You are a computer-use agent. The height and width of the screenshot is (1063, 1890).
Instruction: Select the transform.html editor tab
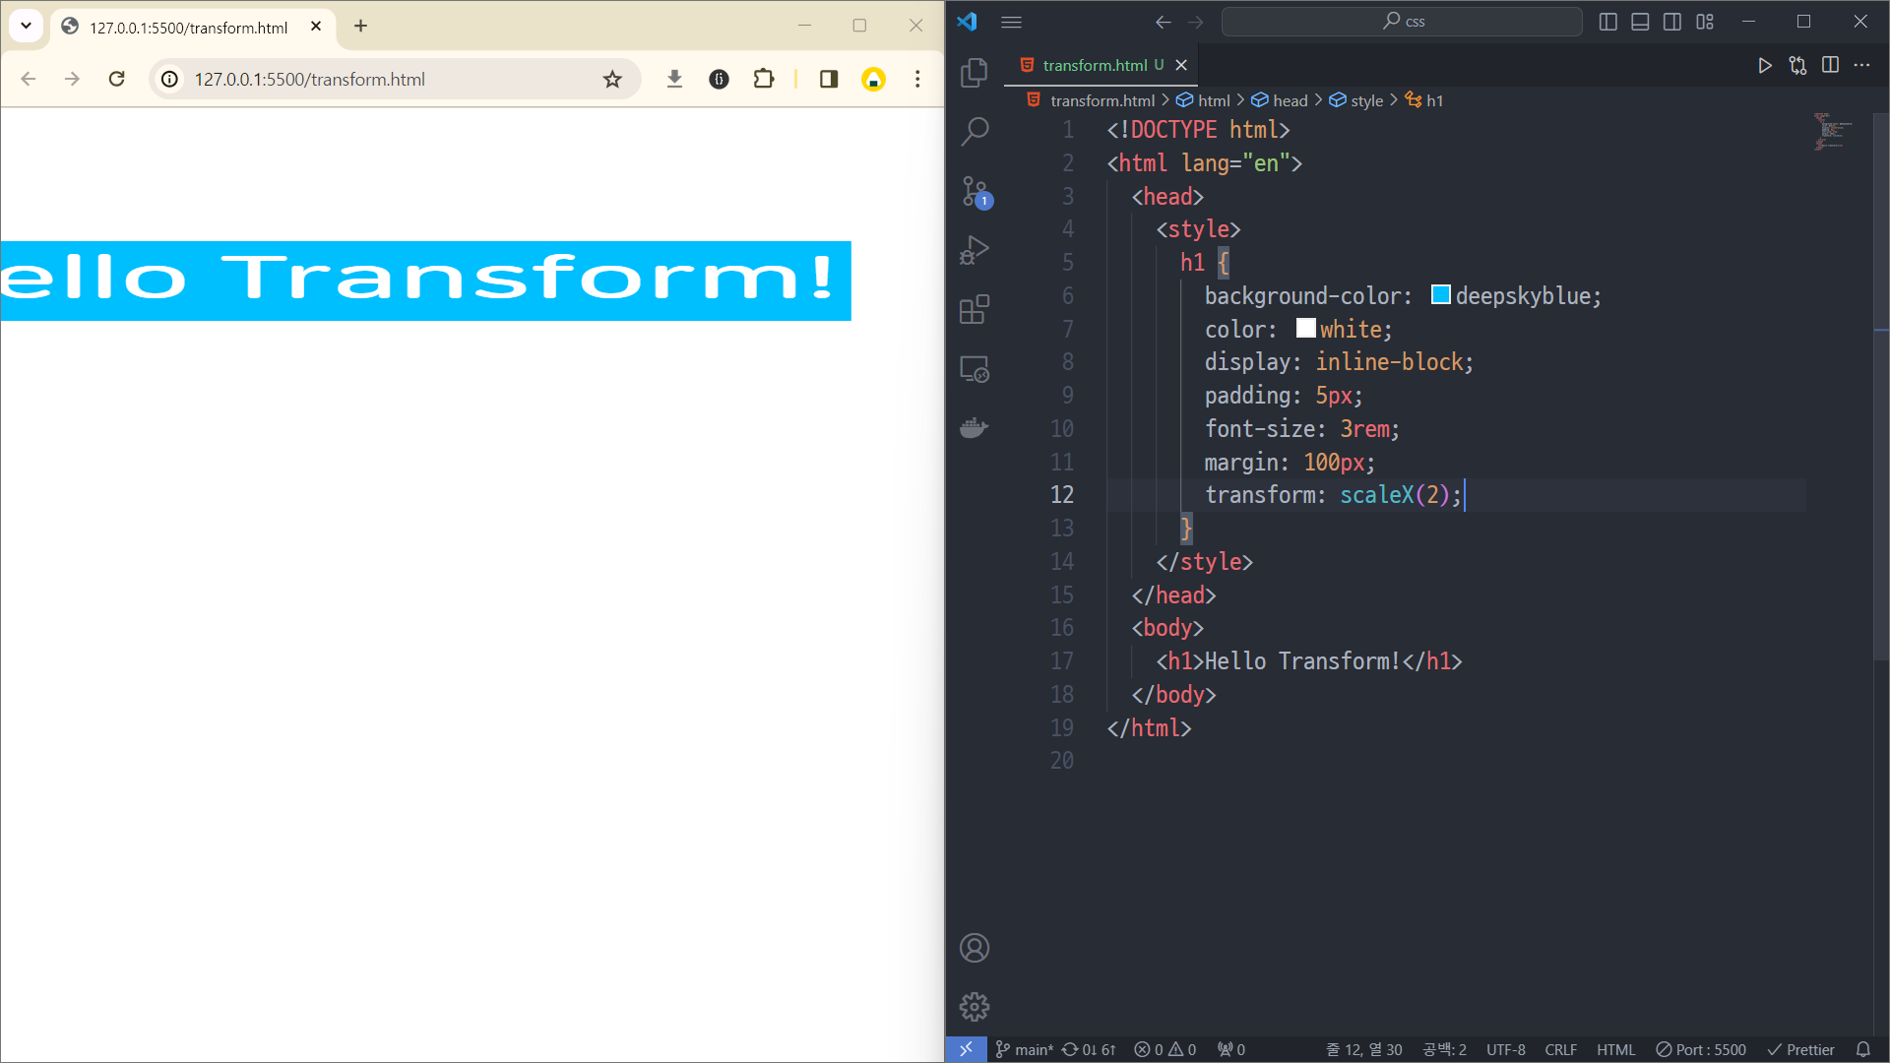point(1094,65)
